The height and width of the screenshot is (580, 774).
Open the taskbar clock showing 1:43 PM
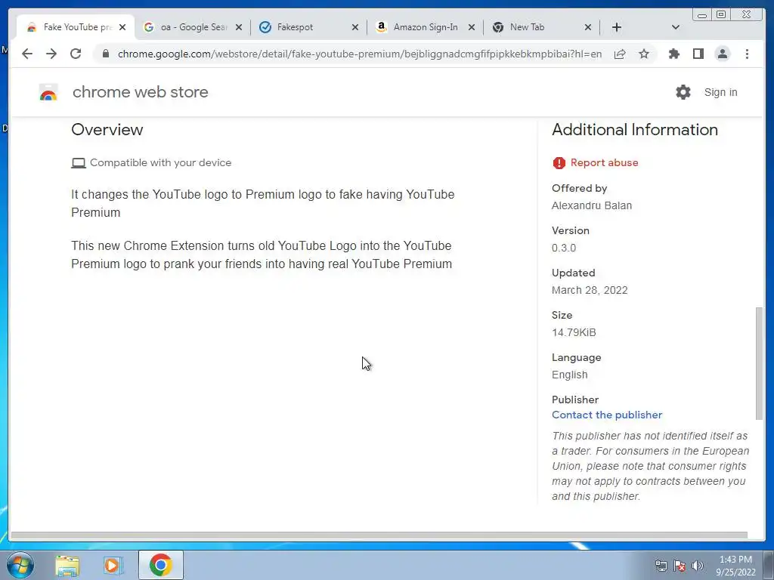click(735, 566)
